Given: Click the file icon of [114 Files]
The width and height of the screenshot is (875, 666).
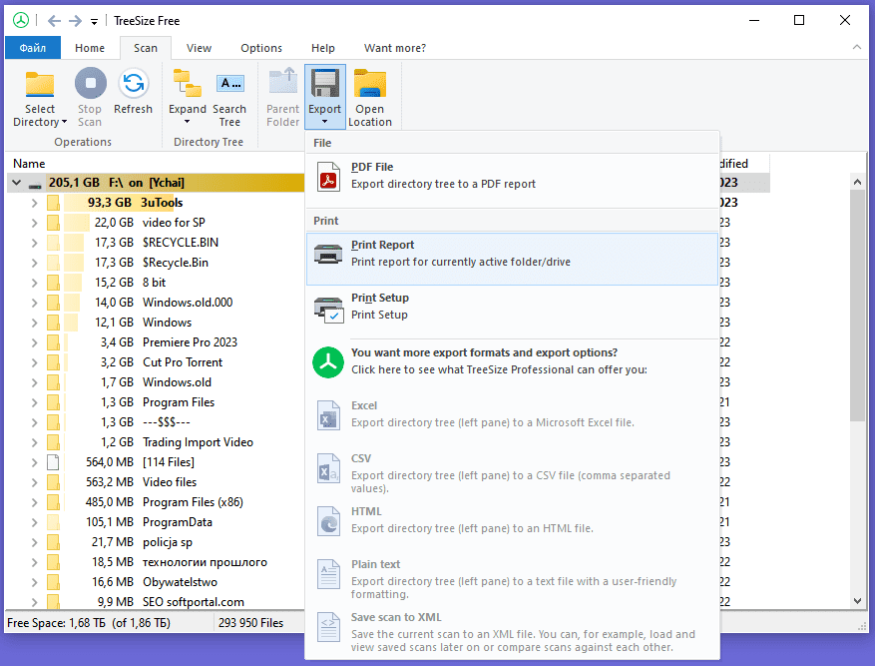Looking at the screenshot, I should [53, 462].
